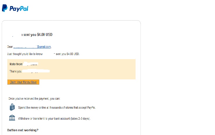The image size is (215, 135).
Task: Click the PayPal double-P logo icon
Action: coord(5,8)
